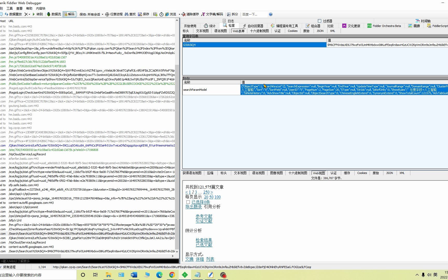Select the request 十六进制视图 hex view tab
Viewport: 448px width, 280px height.
coord(260,31)
